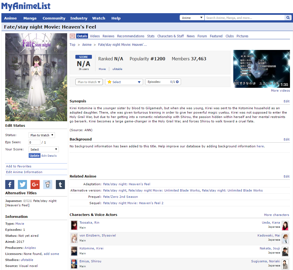The image size is (293, 270).
Task: Click the plus icon to increment episodes
Action: pyautogui.click(x=177, y=82)
